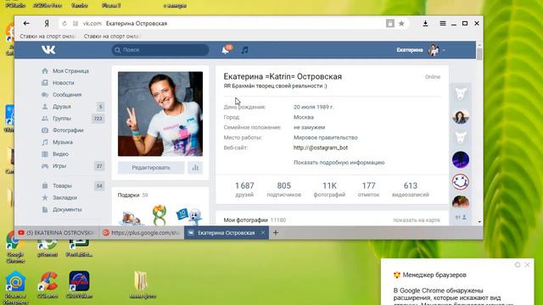Bookmark page with the star icon
The height and width of the screenshot is (305, 543).
[x=401, y=24]
